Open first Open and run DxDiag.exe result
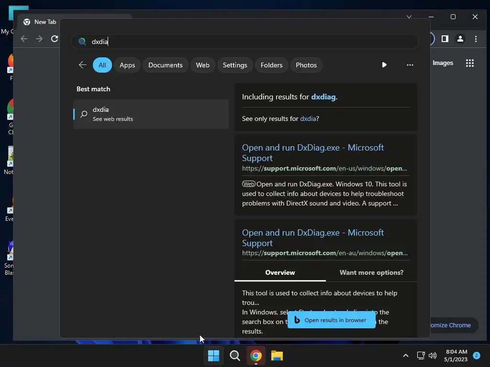This screenshot has width=490, height=367. tap(313, 152)
